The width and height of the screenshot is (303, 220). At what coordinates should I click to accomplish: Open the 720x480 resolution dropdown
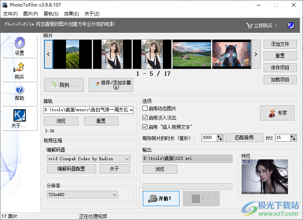pos(115,195)
